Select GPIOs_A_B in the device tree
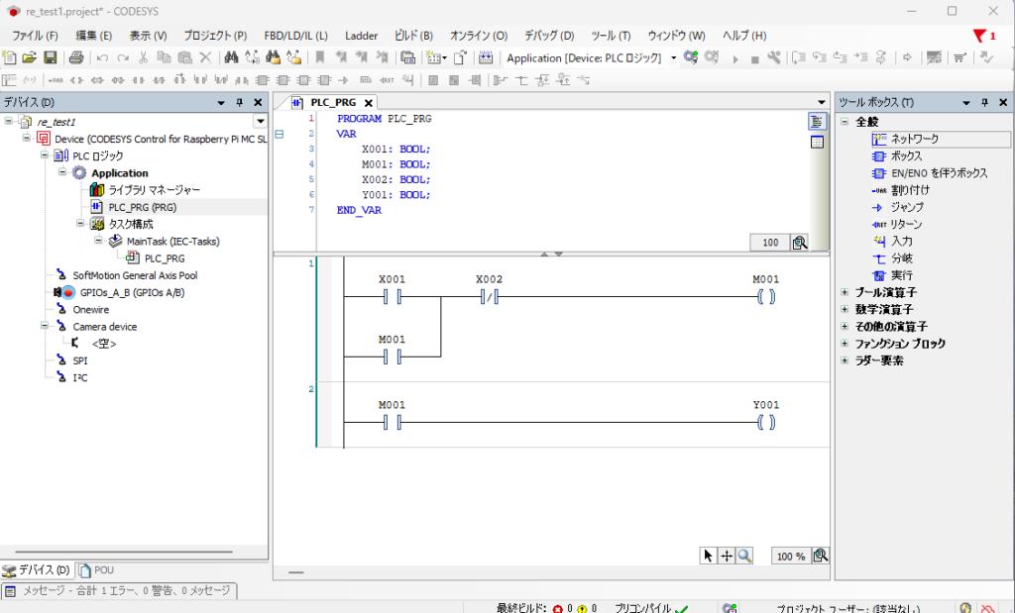Viewport: 1015px width, 613px height. (x=131, y=293)
